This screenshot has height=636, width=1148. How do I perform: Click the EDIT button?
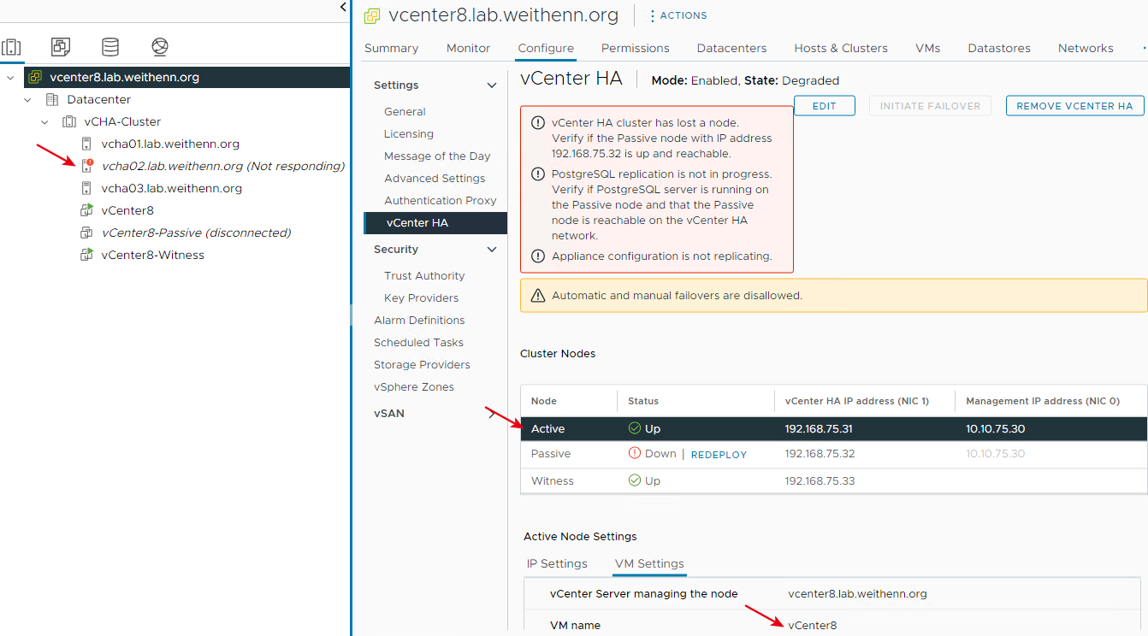pyautogui.click(x=825, y=106)
